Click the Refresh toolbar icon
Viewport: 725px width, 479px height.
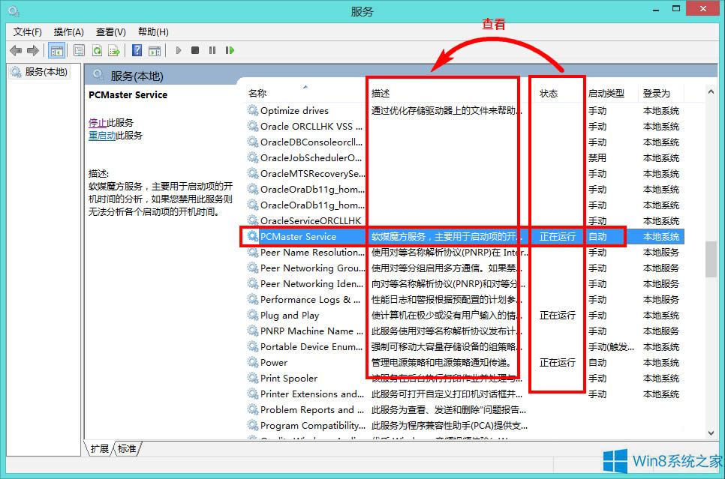tap(97, 50)
